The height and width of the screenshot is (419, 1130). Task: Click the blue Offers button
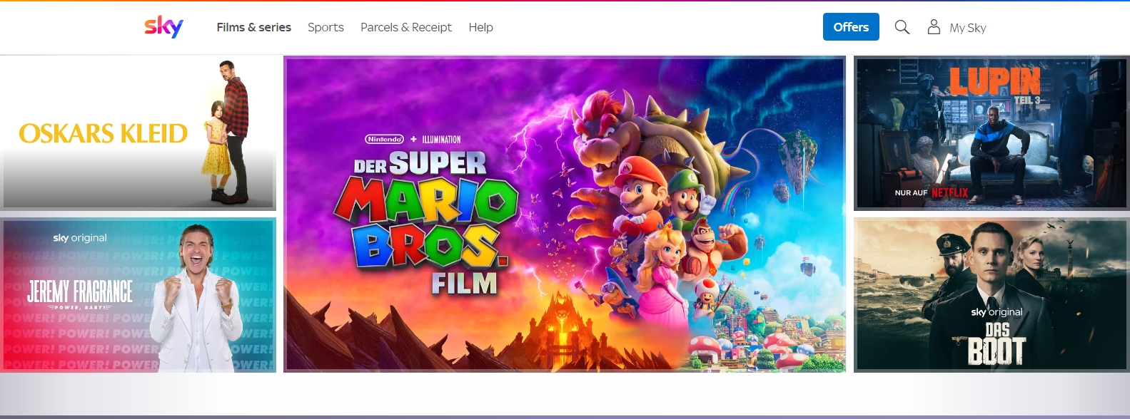[851, 27]
